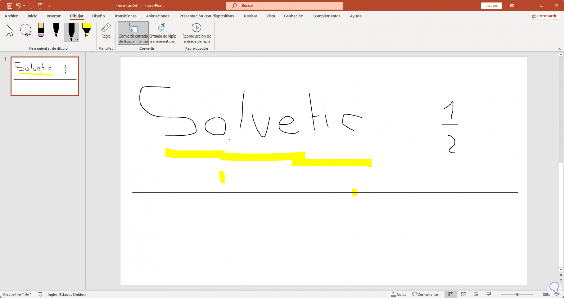Toggle the Regla ruler
This screenshot has width=564, height=298.
[x=106, y=31]
